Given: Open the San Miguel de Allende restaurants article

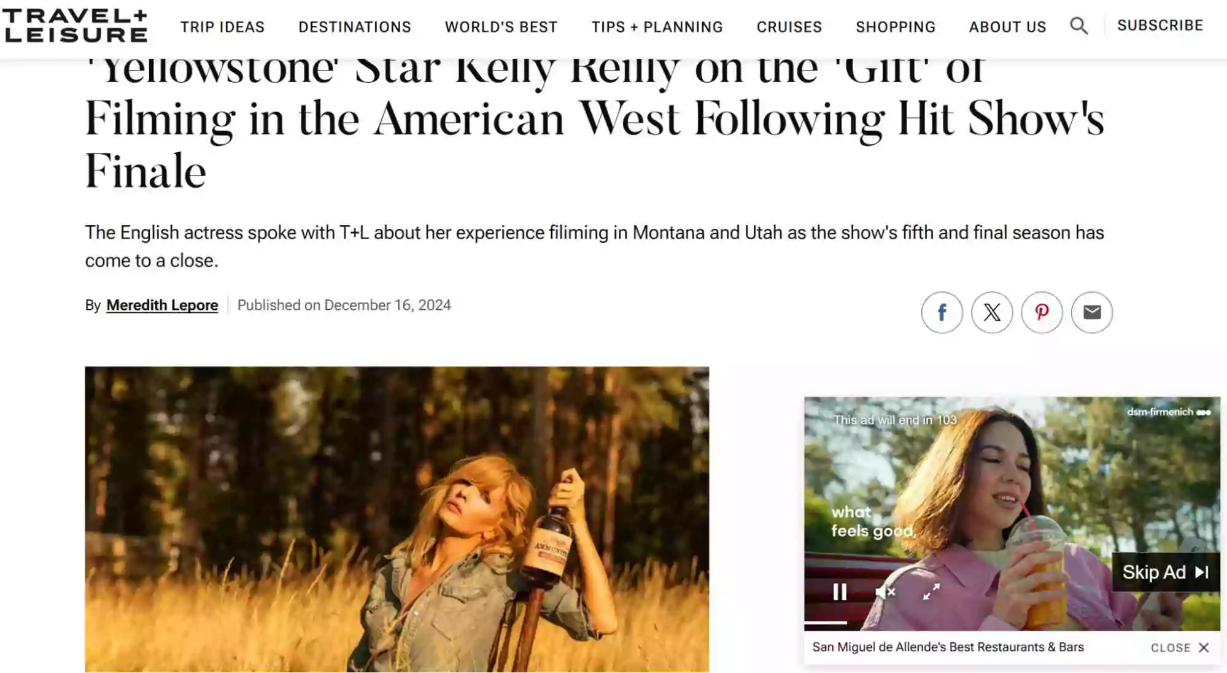Looking at the screenshot, I should 947,647.
